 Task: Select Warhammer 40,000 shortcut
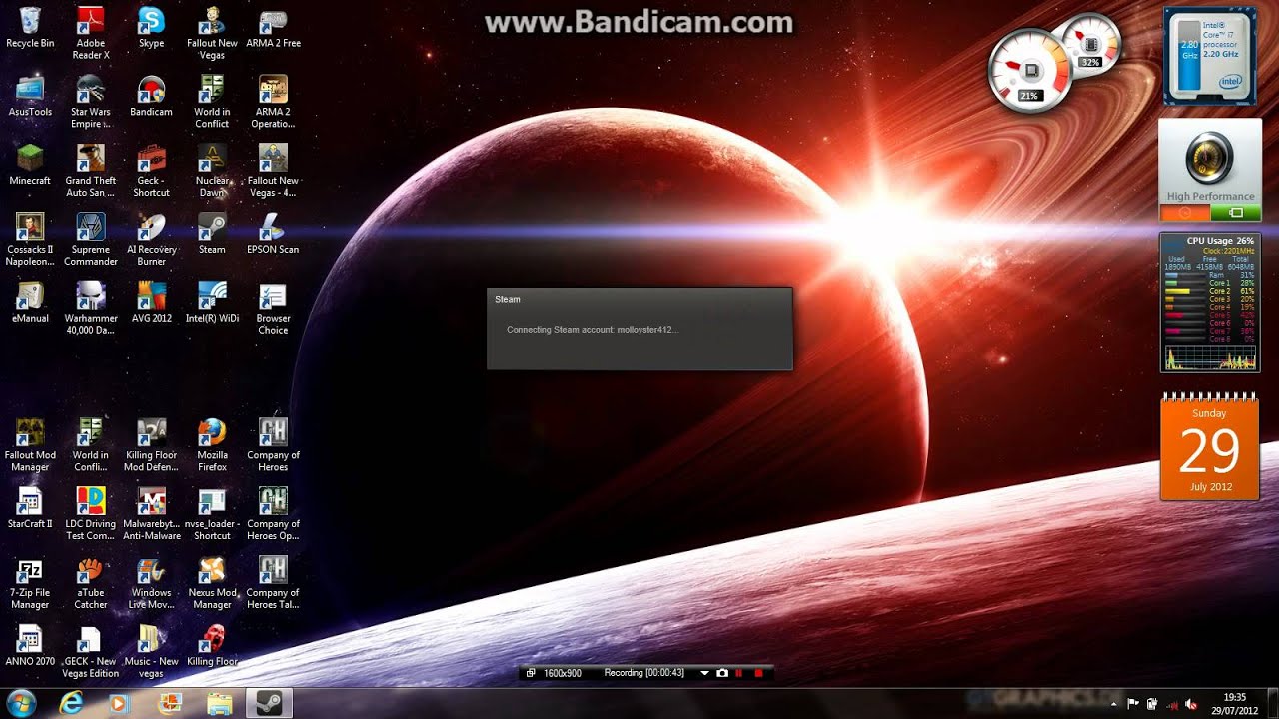[91, 308]
